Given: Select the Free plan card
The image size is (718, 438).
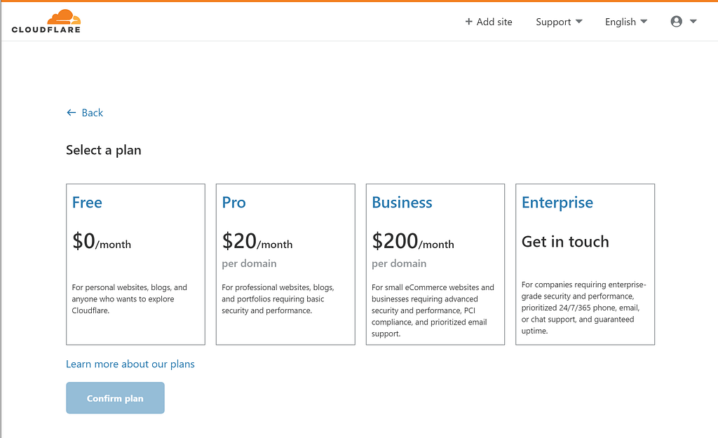Looking at the screenshot, I should point(135,264).
